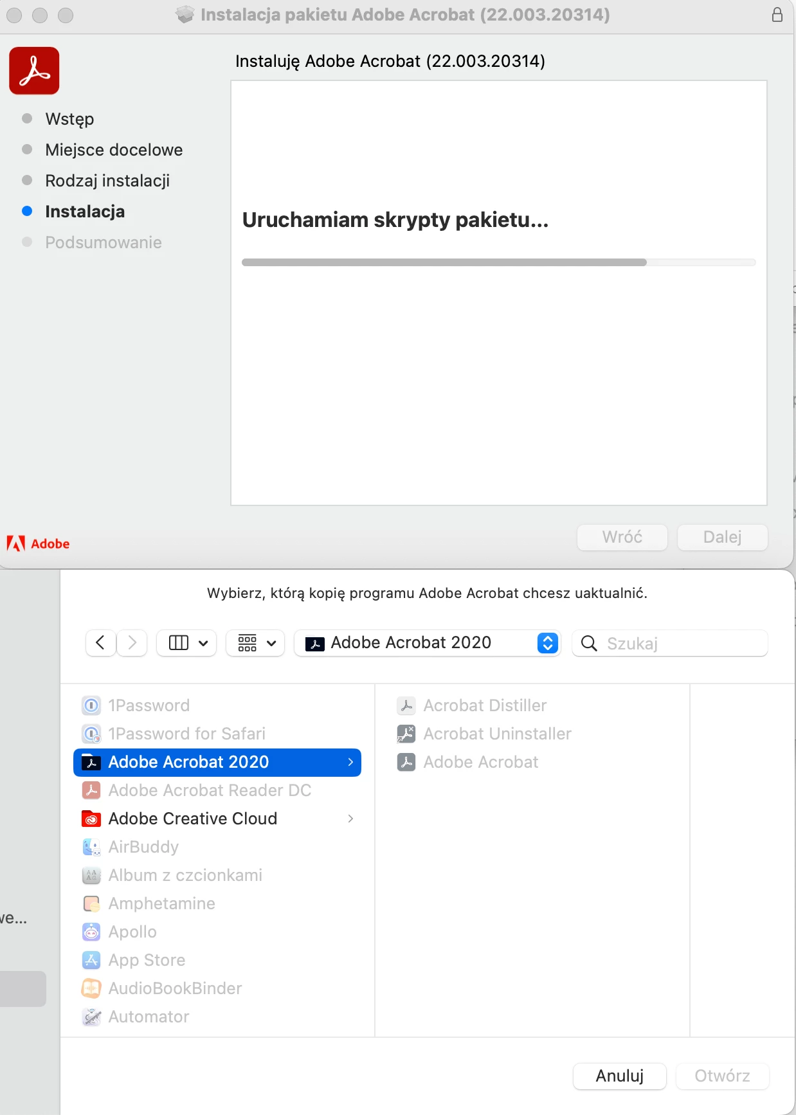Click the Acrobat Distiller entry
Screen dimensions: 796x1115
(485, 705)
